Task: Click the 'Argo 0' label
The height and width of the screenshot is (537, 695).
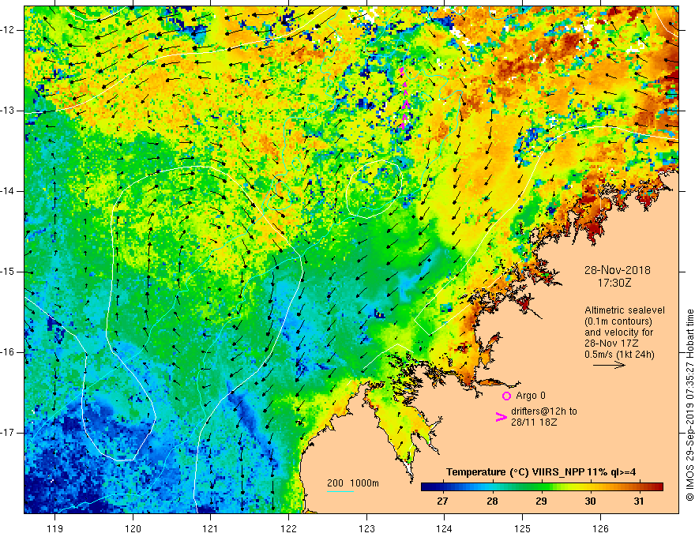Action: pos(531,396)
